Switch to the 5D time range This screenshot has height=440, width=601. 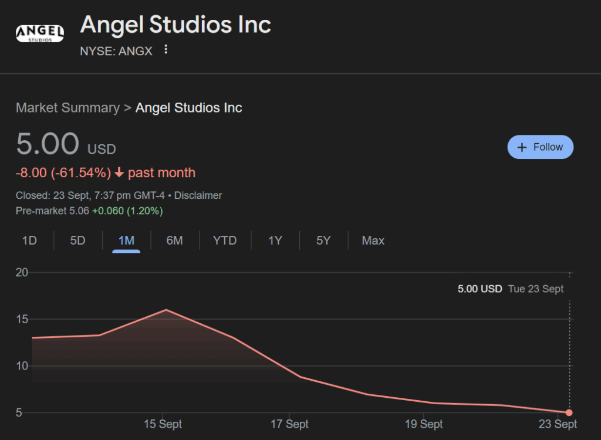click(77, 241)
